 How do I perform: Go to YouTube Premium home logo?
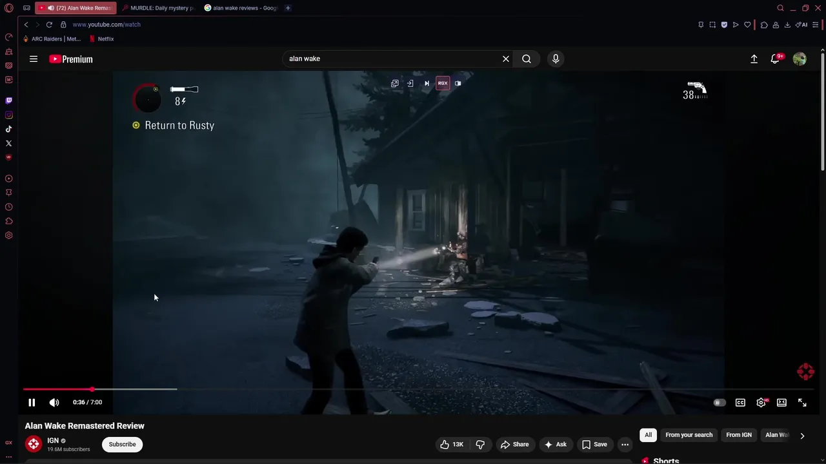pos(71,59)
